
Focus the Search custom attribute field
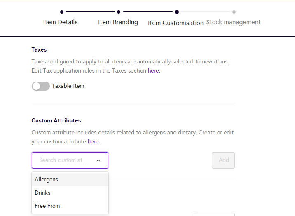63,160
